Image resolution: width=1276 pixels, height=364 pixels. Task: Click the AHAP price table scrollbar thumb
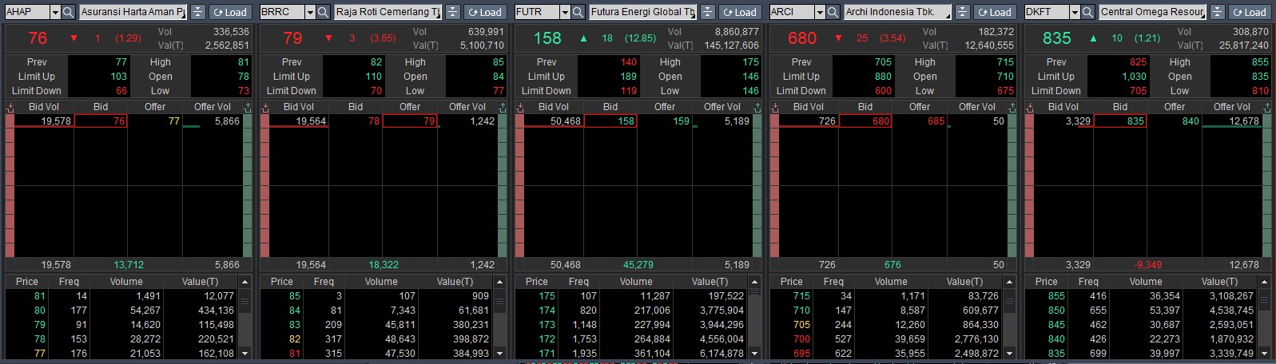click(245, 302)
